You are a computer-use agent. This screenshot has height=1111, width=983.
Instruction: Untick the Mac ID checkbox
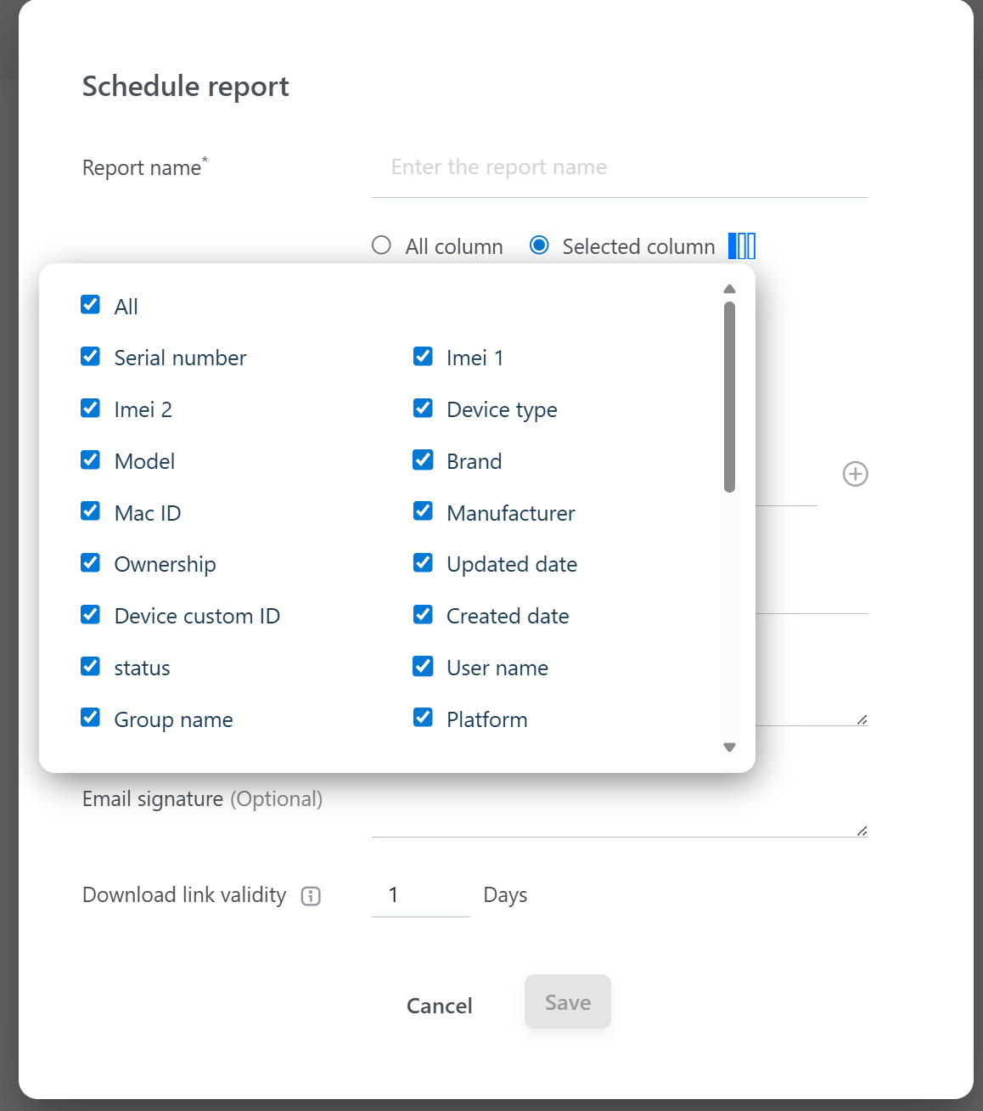click(x=91, y=511)
